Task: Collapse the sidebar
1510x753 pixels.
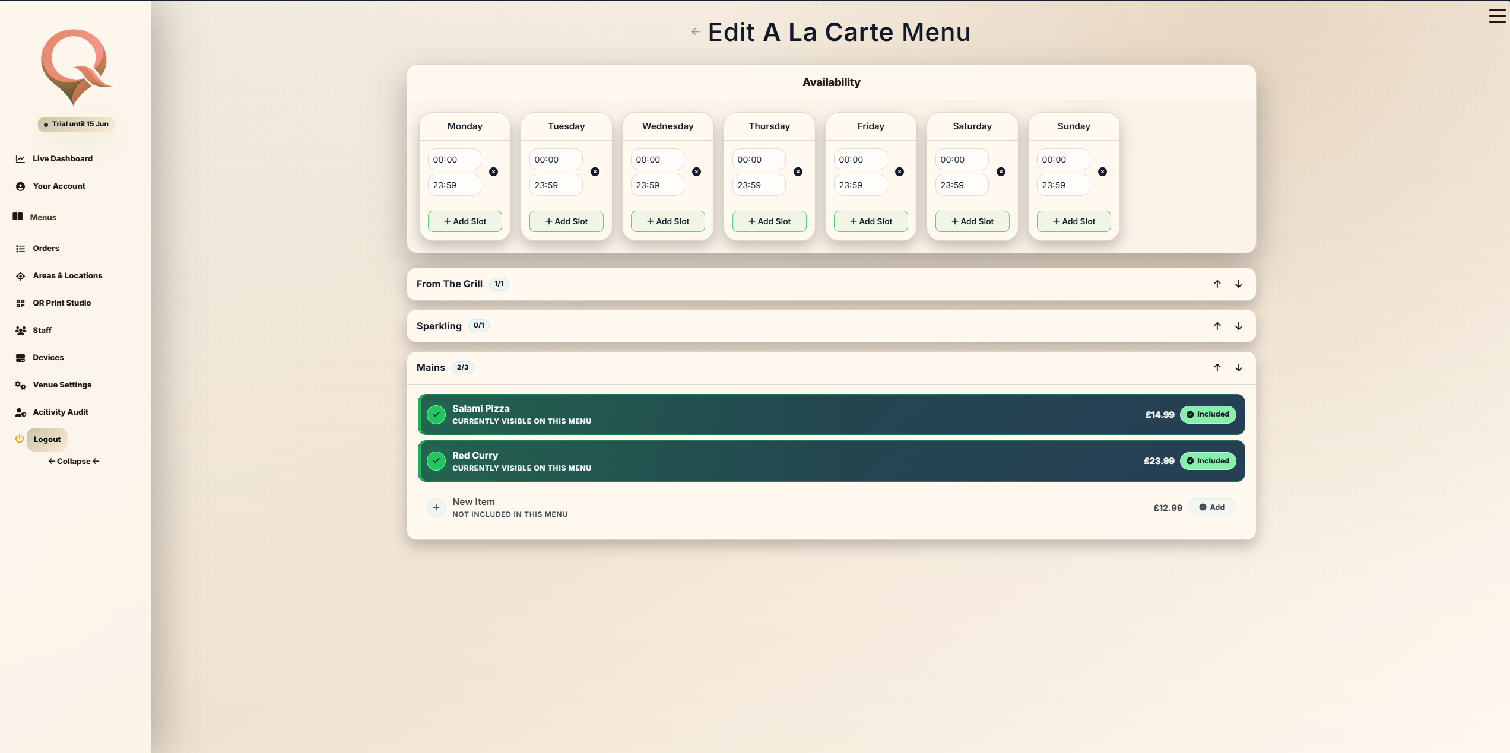Action: coord(74,462)
